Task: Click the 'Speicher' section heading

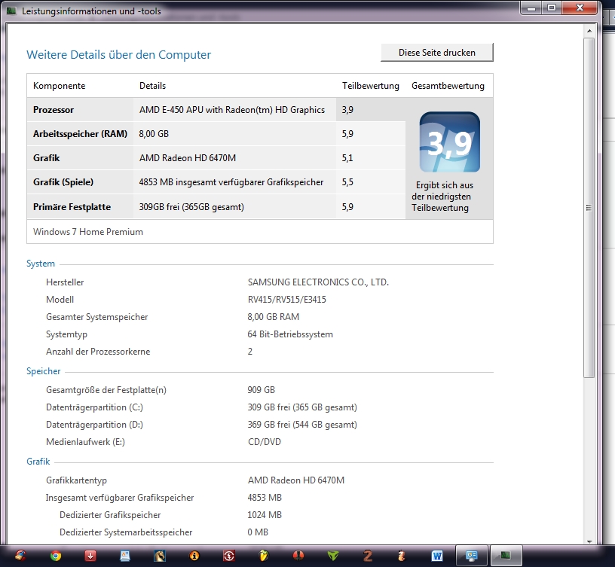Action: point(43,371)
